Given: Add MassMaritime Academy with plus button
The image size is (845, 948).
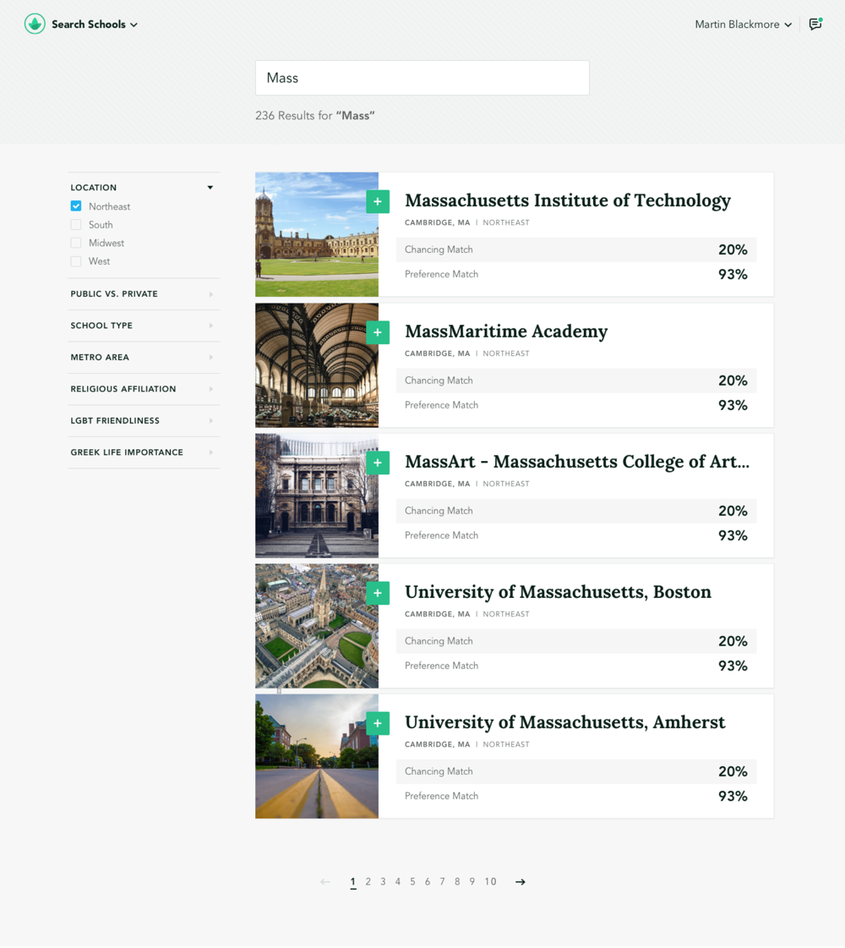Looking at the screenshot, I should tap(378, 332).
